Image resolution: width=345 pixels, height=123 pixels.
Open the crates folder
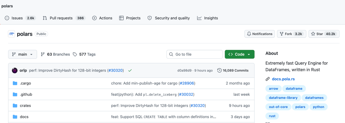coord(25,106)
